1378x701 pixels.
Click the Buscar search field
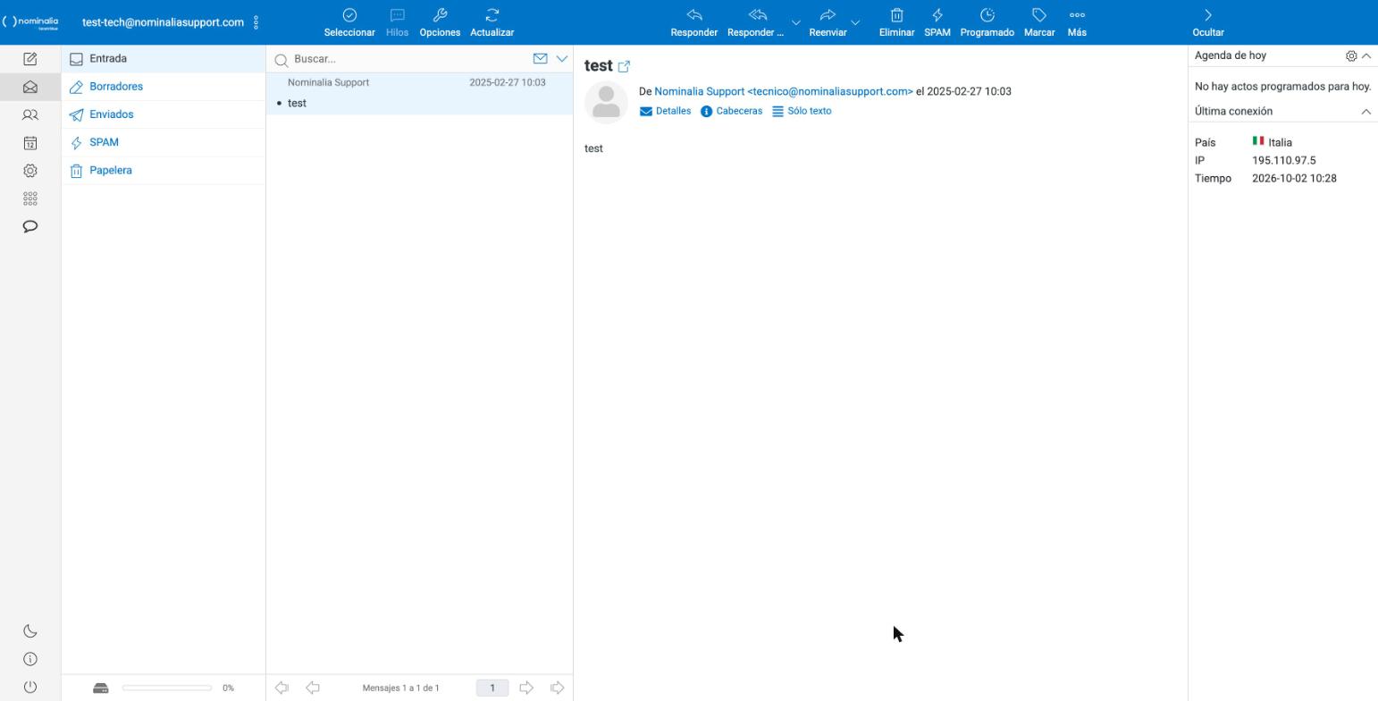click(409, 59)
